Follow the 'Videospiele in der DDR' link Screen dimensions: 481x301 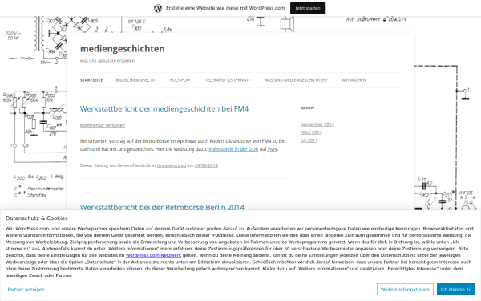(233, 149)
